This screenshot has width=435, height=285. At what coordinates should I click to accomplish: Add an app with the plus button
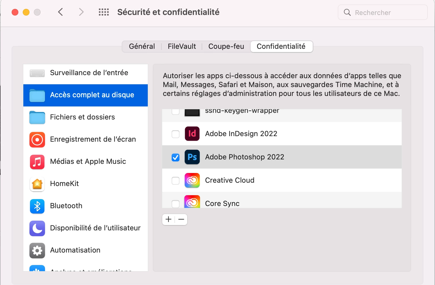[168, 220]
